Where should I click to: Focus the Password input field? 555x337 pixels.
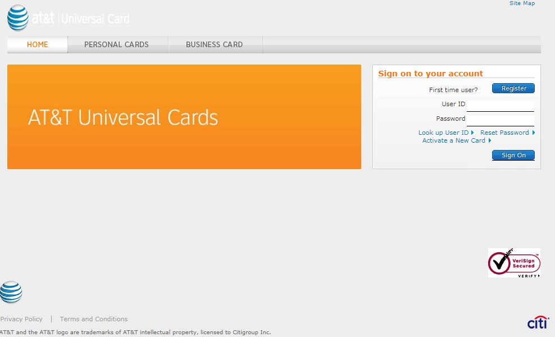click(x=501, y=120)
